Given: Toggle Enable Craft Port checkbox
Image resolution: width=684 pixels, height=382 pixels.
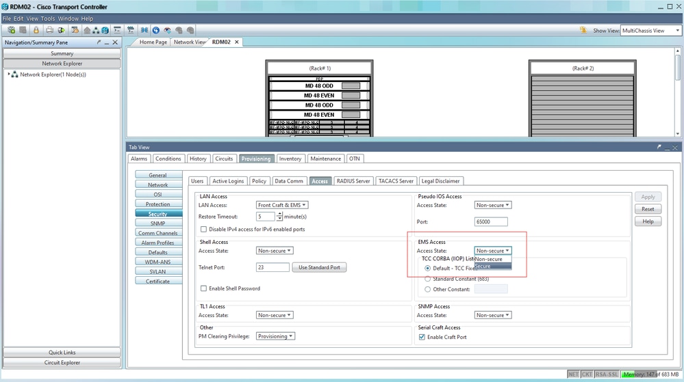Looking at the screenshot, I should pos(422,337).
